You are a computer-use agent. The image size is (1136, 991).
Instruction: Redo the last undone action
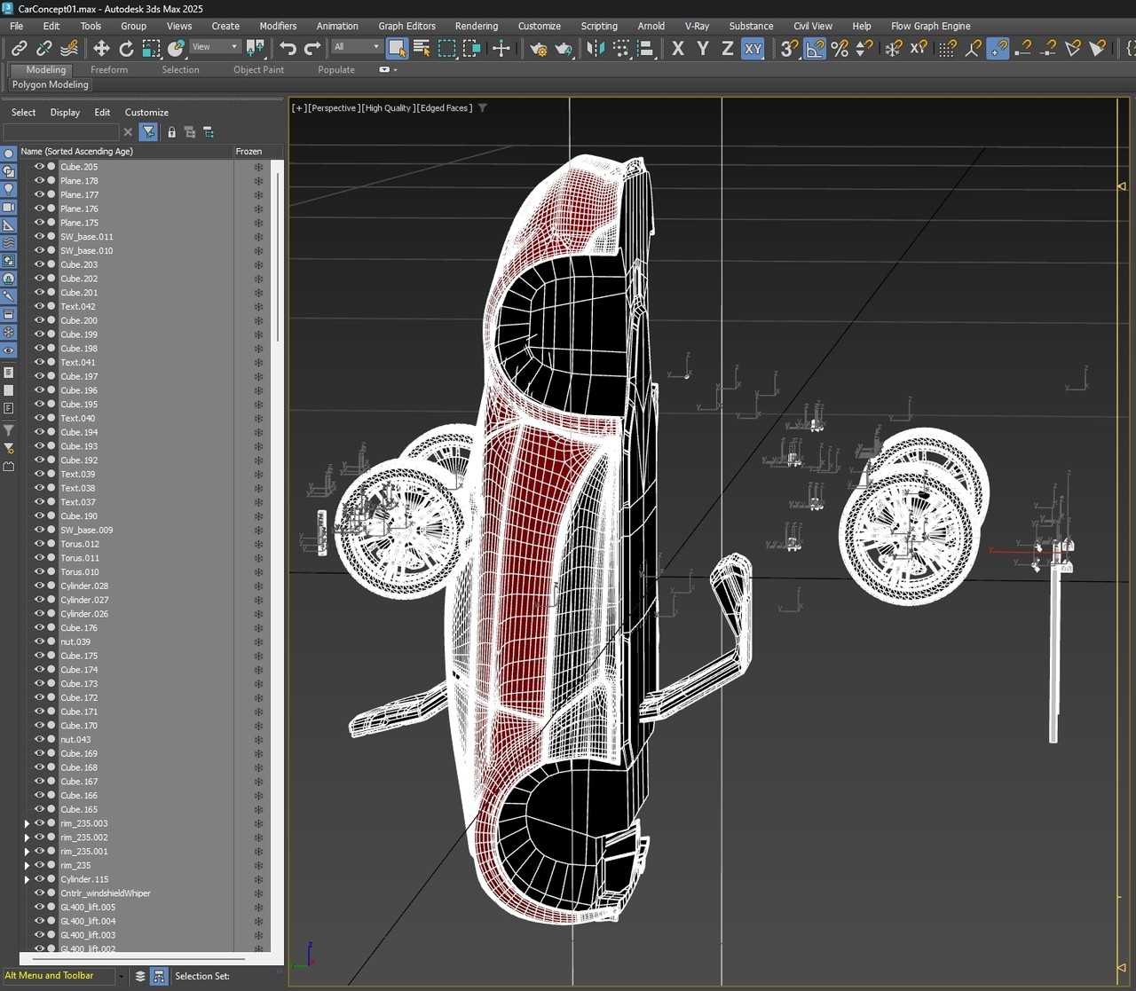(312, 48)
